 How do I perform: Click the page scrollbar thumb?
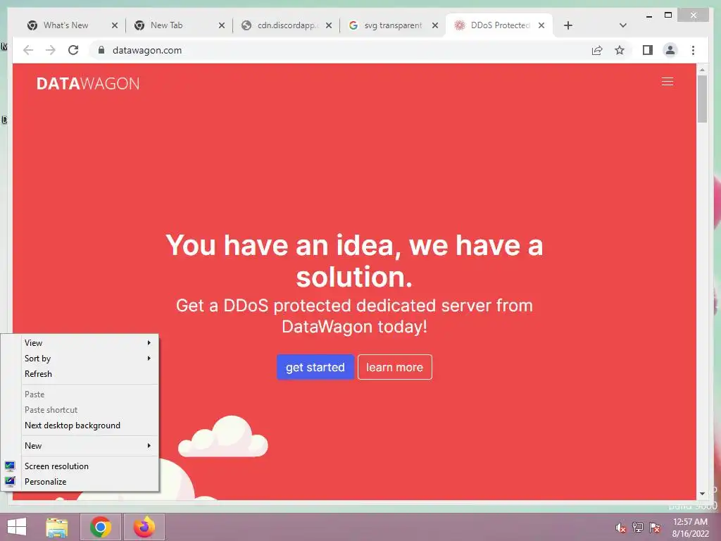(702, 99)
